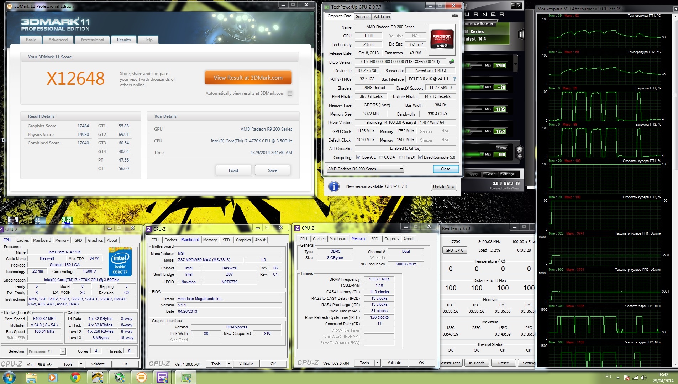Screen dimensions: 678x384
Task: Switch to RealTemp taskbar icon
Action: click(x=97, y=377)
